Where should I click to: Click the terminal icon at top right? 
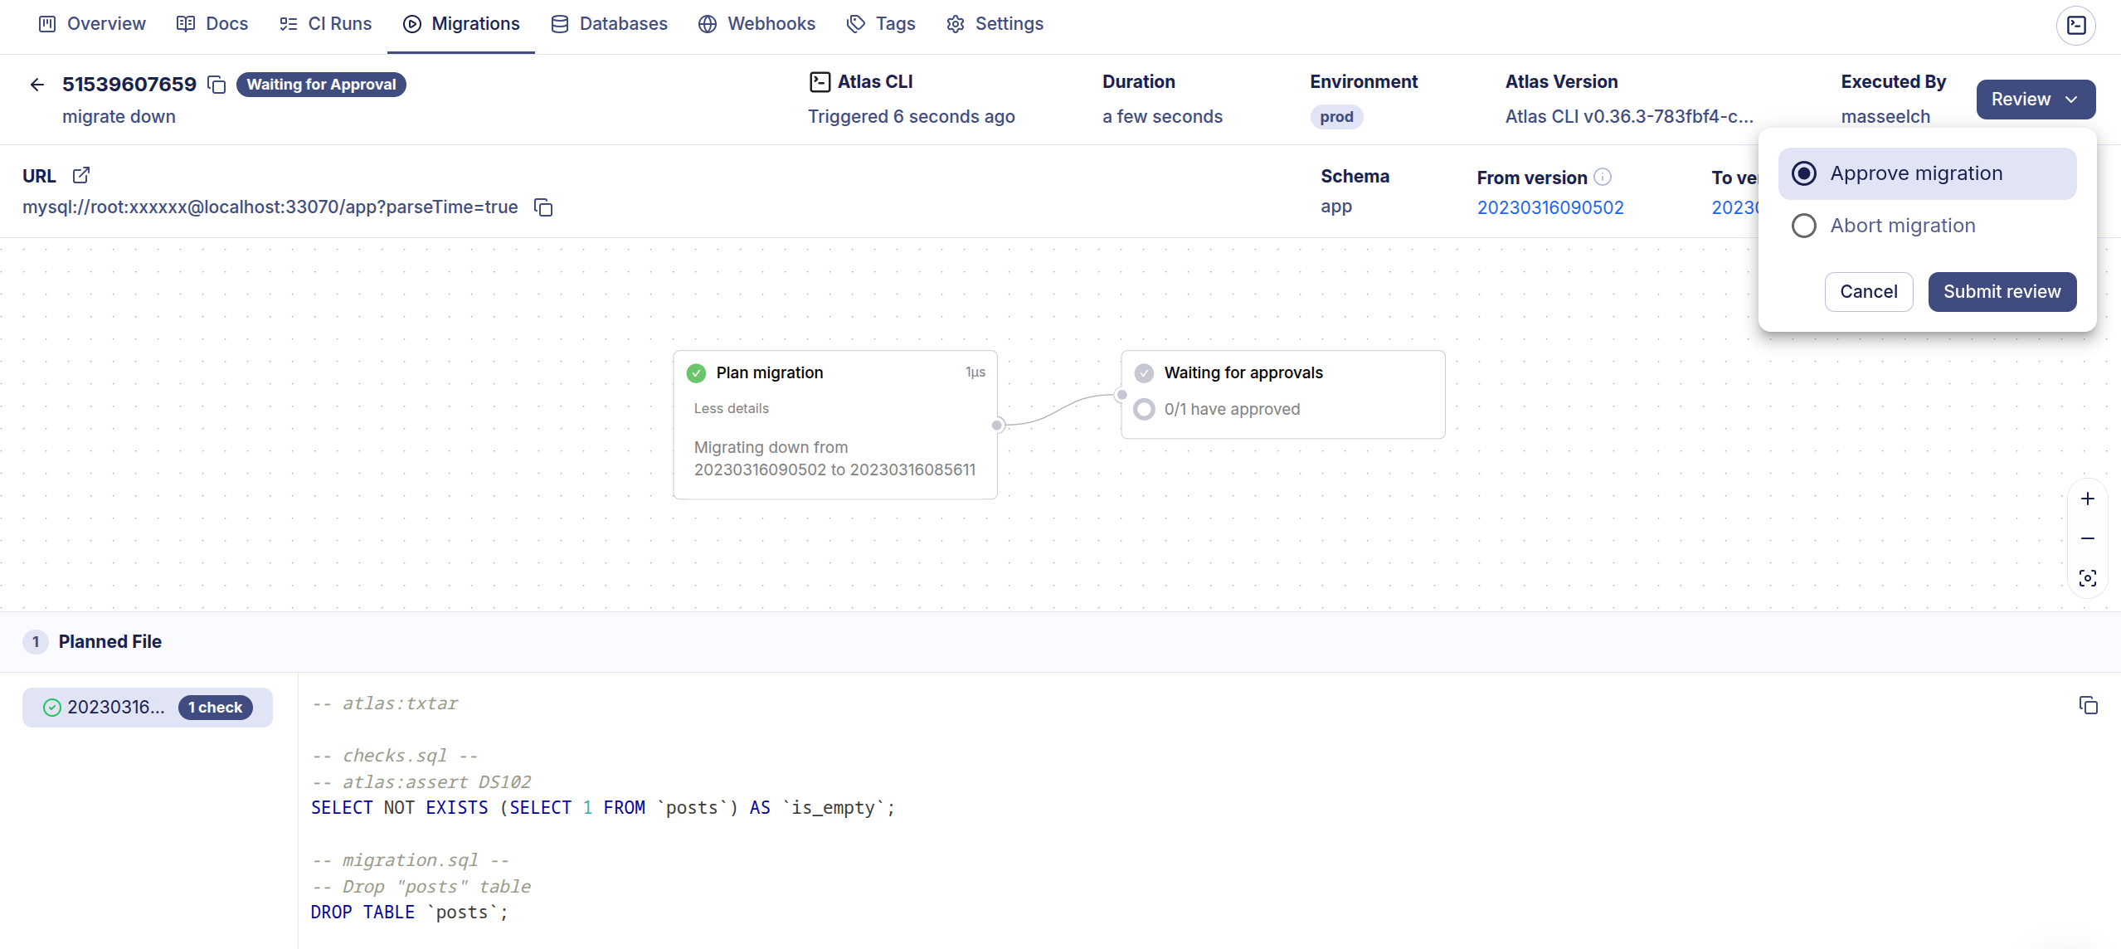(x=2075, y=25)
